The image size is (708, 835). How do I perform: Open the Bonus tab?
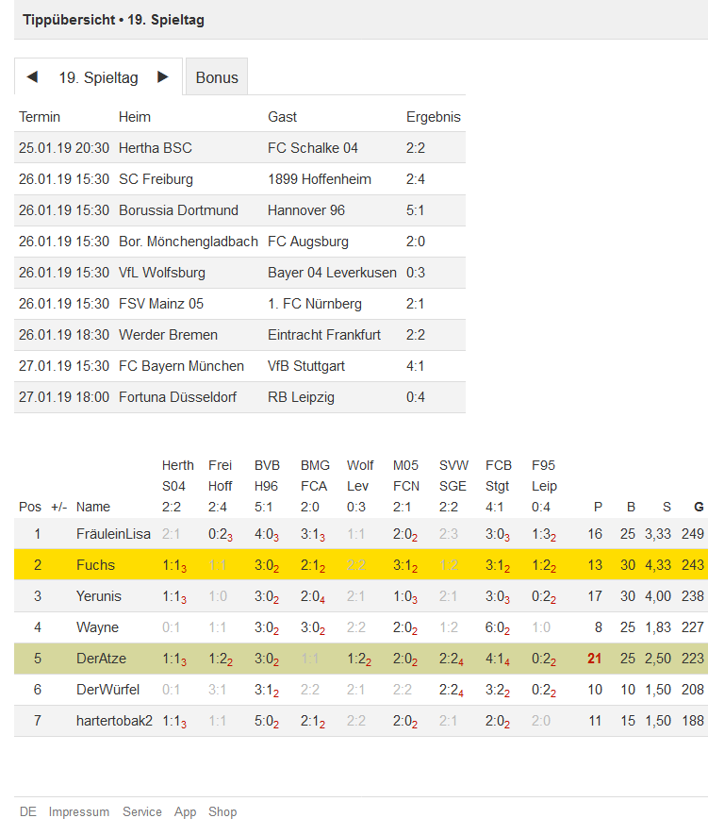(x=217, y=77)
